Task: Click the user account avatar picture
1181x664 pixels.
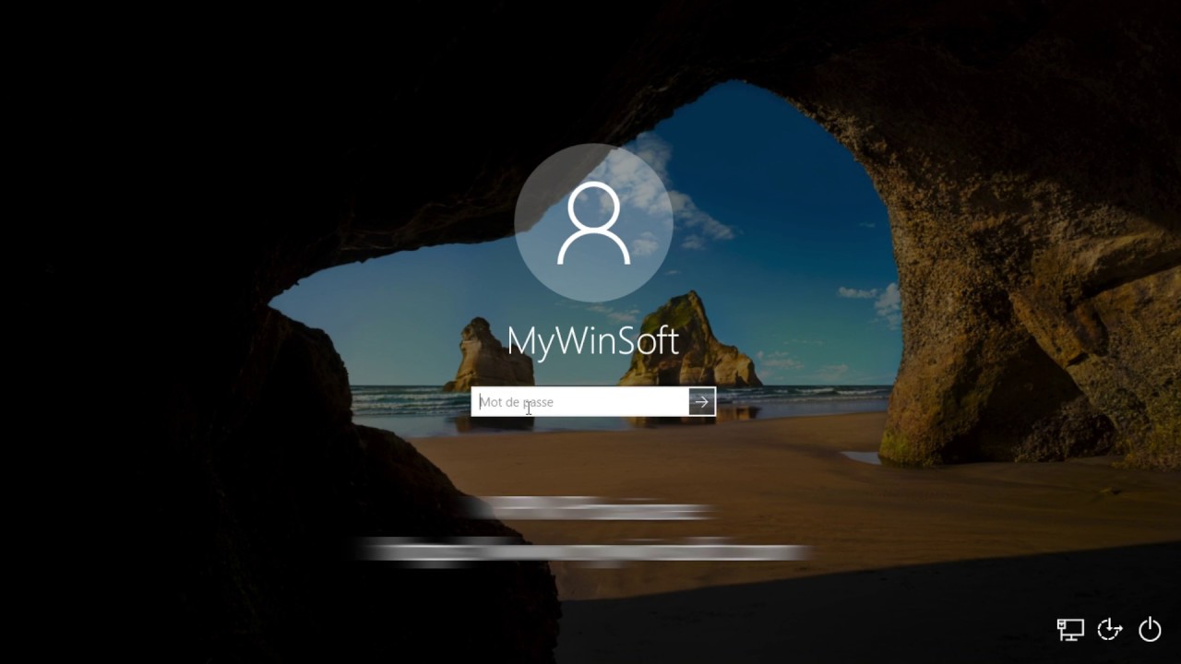Action: (x=593, y=223)
